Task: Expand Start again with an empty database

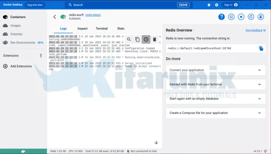Action: [215, 99]
